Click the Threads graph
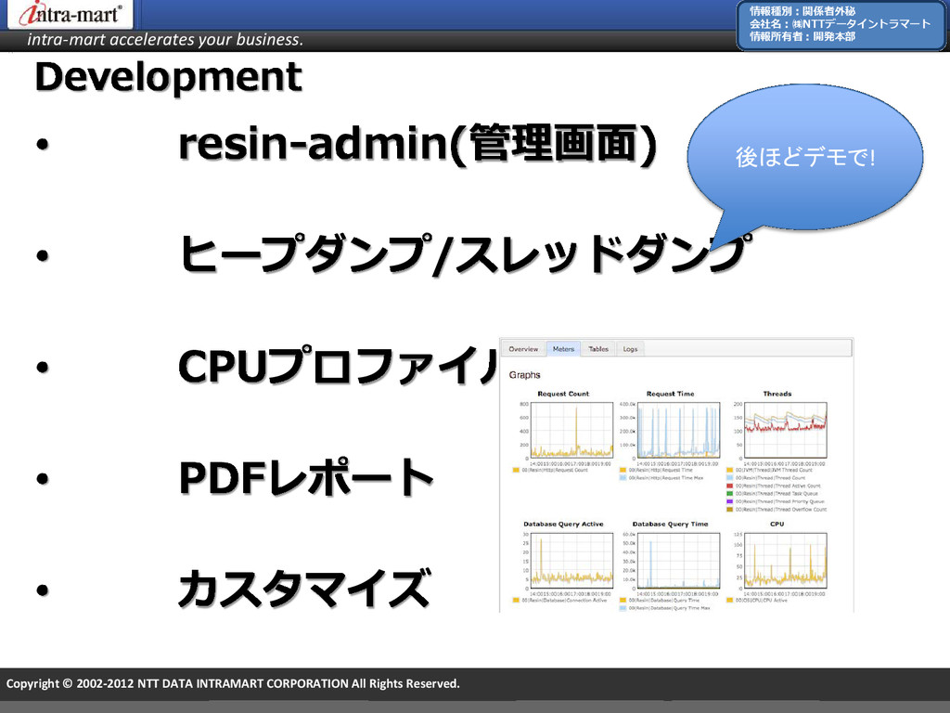 [785, 430]
